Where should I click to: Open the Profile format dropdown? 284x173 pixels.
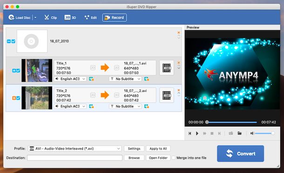(x=75, y=148)
